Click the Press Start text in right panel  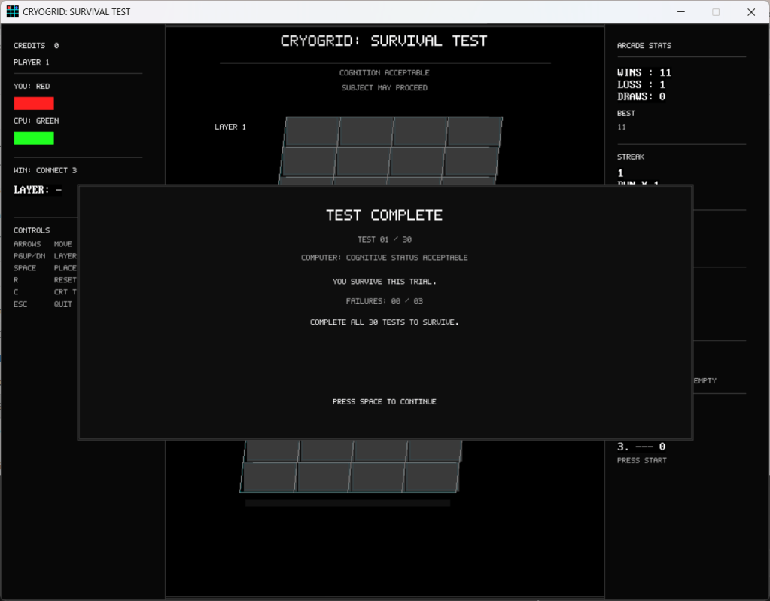[x=641, y=460]
